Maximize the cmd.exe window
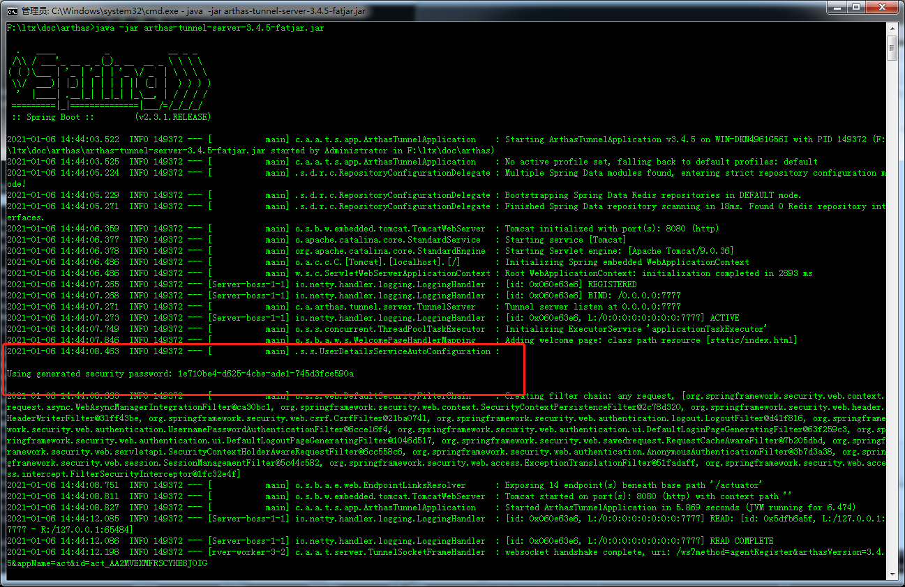905x587 pixels. (856, 6)
